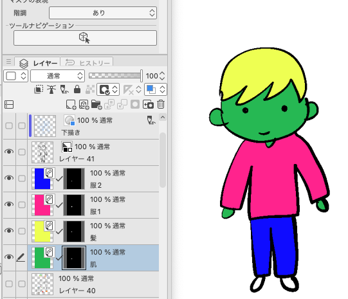Show the hidden 下描き layer
Image resolution: width=348 pixels, height=299 pixels.
(x=9, y=126)
